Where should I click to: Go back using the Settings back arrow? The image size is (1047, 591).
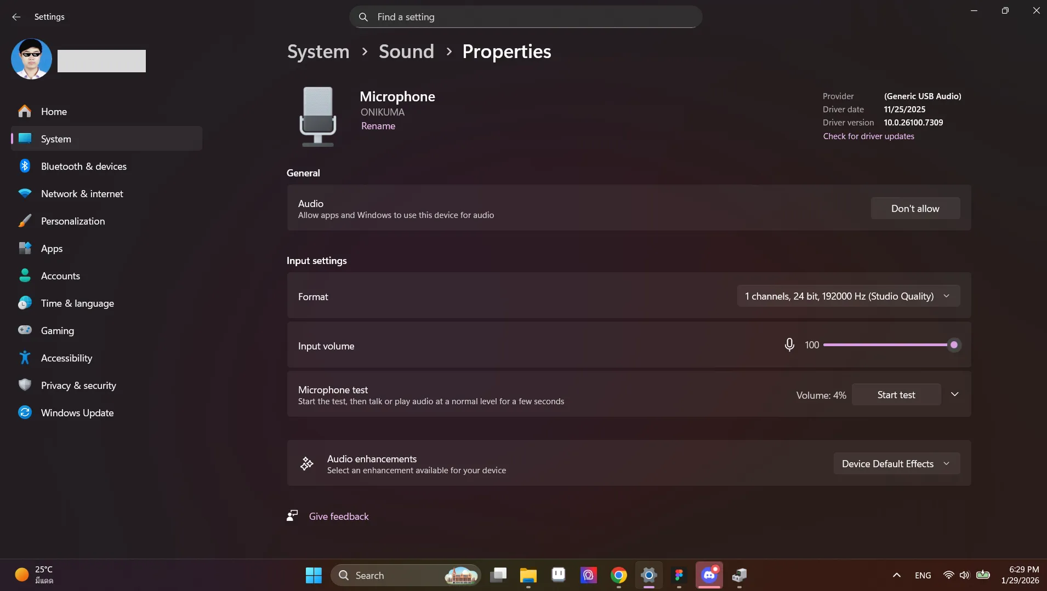(x=16, y=17)
